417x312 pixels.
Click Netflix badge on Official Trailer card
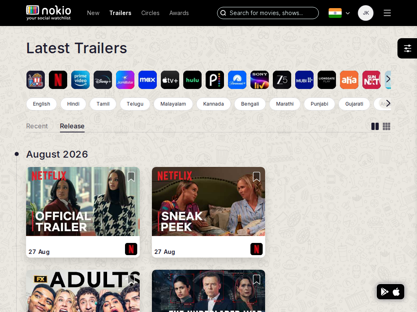point(131,249)
